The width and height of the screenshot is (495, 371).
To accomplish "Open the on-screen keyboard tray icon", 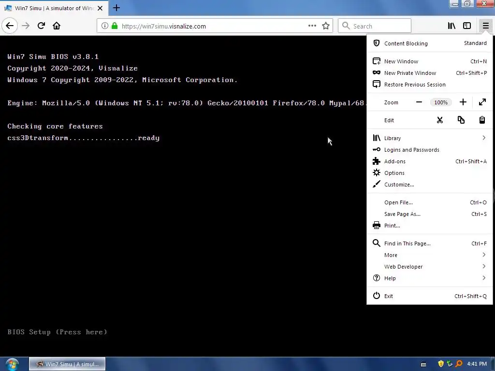I will (x=423, y=364).
